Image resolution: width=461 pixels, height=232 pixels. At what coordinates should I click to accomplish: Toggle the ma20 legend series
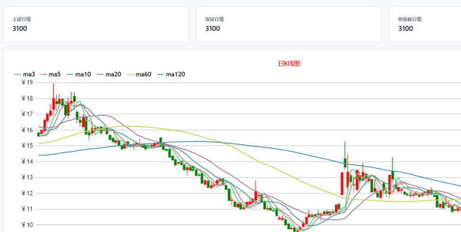click(108, 75)
